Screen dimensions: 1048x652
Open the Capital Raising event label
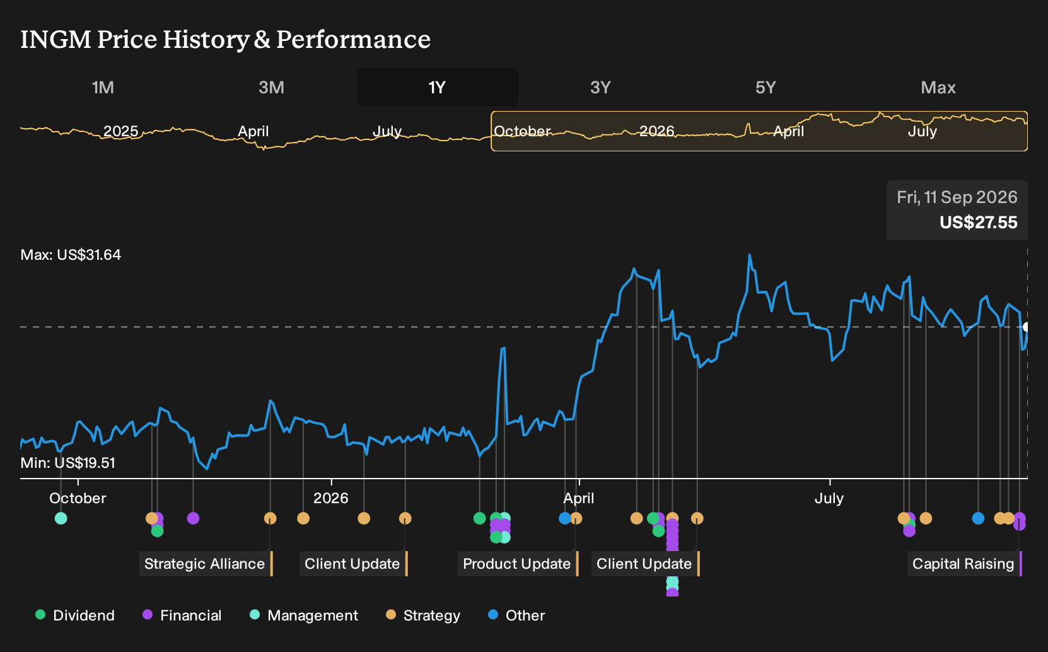click(x=964, y=564)
